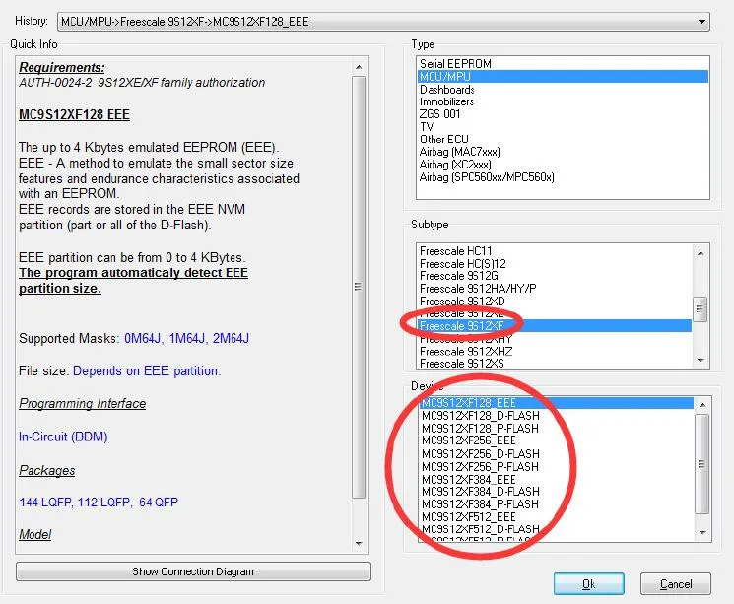Click the MC9S12XF128 EEE heading
This screenshot has height=604, width=734.
(x=74, y=114)
